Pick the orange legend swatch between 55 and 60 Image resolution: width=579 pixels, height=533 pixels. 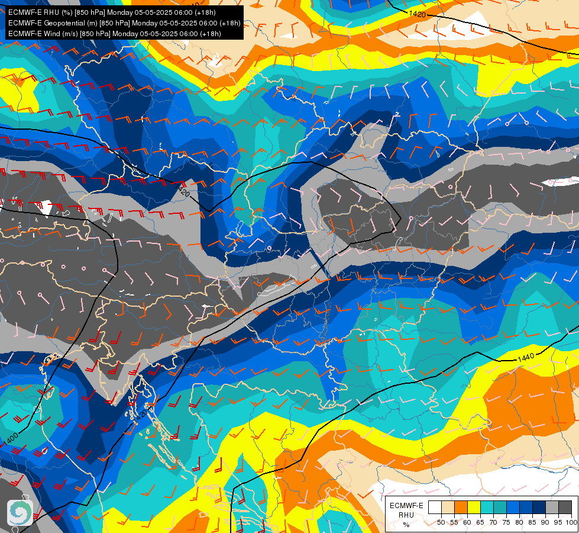[x=461, y=507]
